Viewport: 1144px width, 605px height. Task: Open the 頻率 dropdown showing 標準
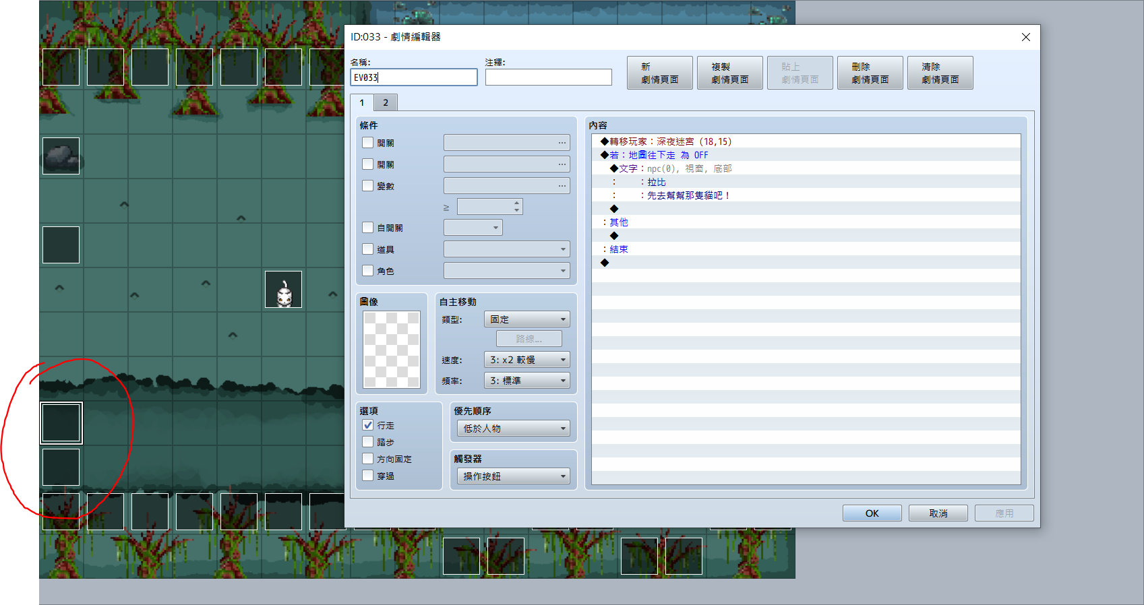[x=527, y=381]
